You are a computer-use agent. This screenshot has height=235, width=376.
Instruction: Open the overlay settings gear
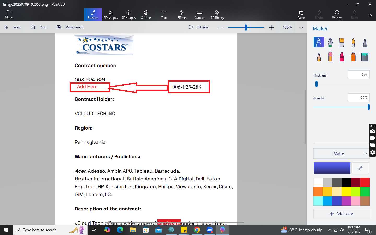coord(373,152)
